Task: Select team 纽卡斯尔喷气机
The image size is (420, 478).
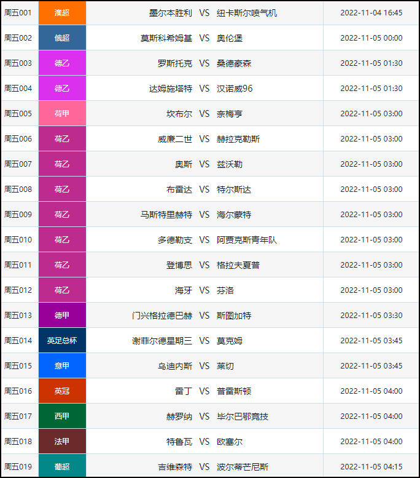Action: (x=247, y=13)
